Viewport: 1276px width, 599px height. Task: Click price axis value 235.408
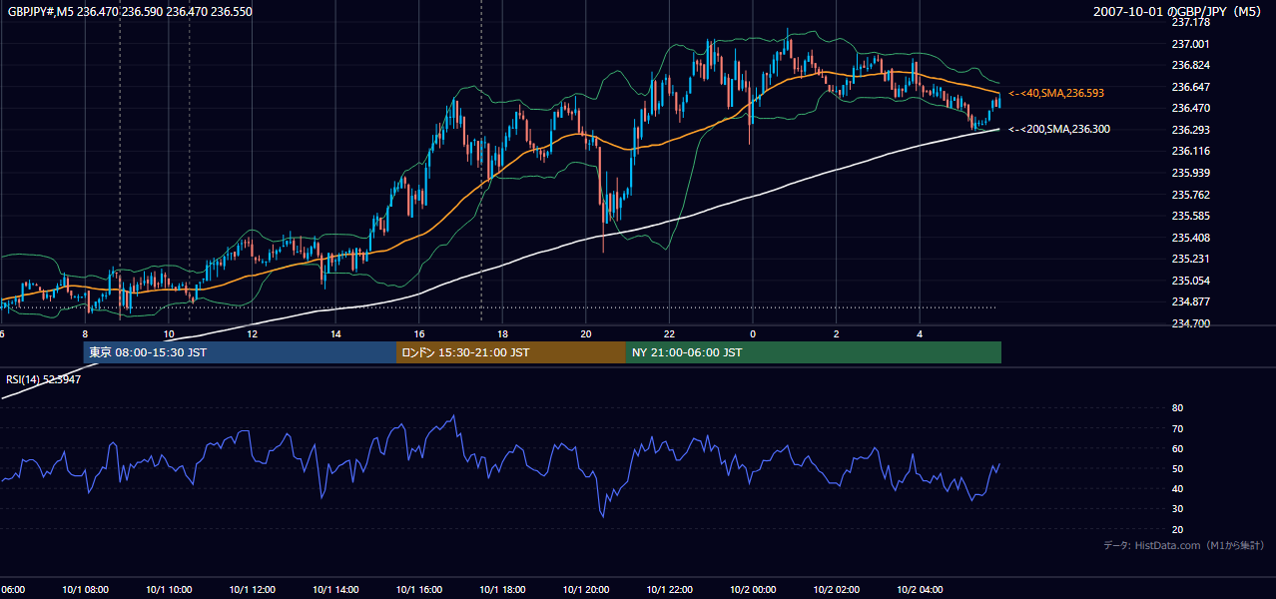[x=1190, y=238]
